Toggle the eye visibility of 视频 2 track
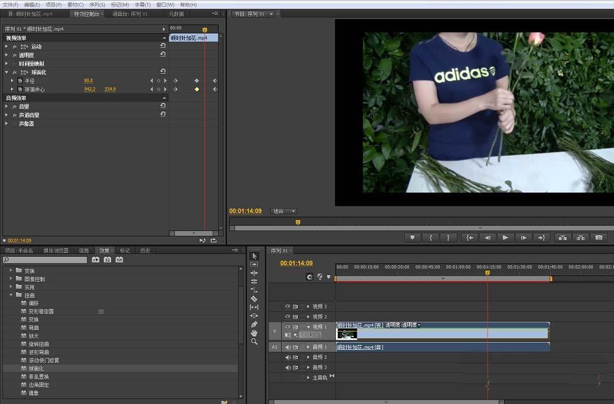Image resolution: width=614 pixels, height=404 pixels. coord(287,317)
